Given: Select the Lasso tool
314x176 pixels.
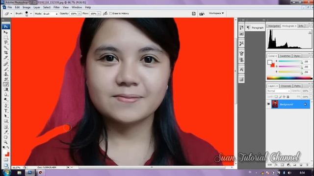Looking at the screenshot, I should coord(6,43).
